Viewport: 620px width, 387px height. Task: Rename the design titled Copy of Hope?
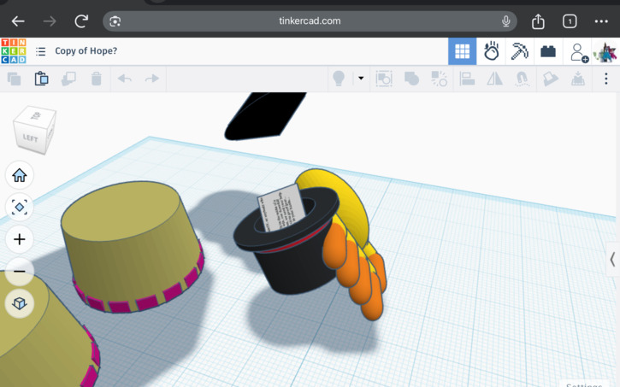pos(86,51)
